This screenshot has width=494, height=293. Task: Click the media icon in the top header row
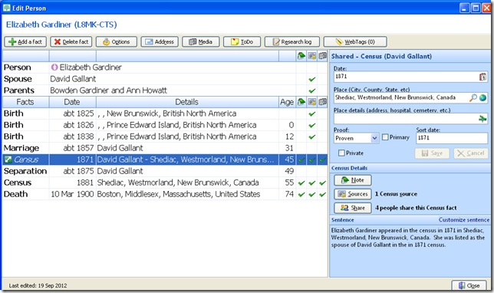click(x=322, y=56)
